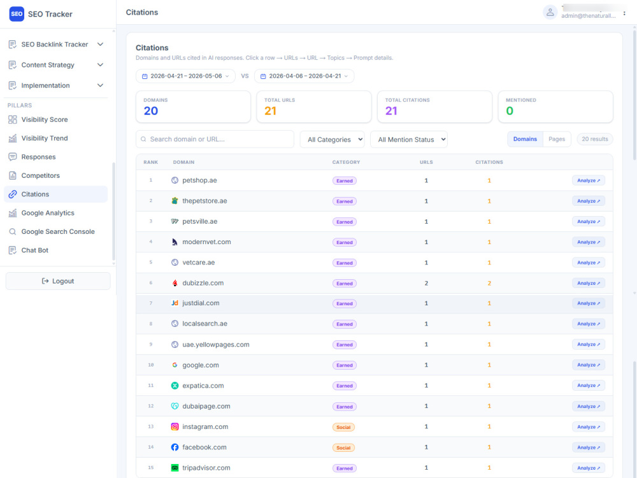Click the main page vertical scrollbar

(x=634, y=94)
